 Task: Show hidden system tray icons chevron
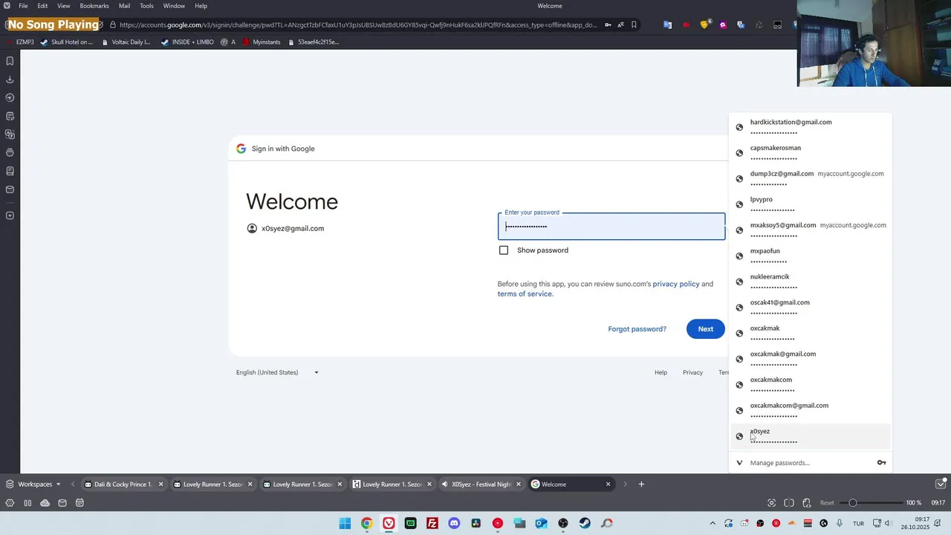(713, 523)
